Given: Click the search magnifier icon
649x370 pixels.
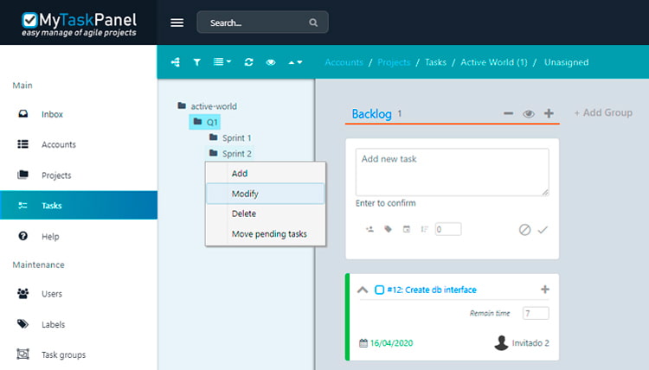Looking at the screenshot, I should (313, 22).
